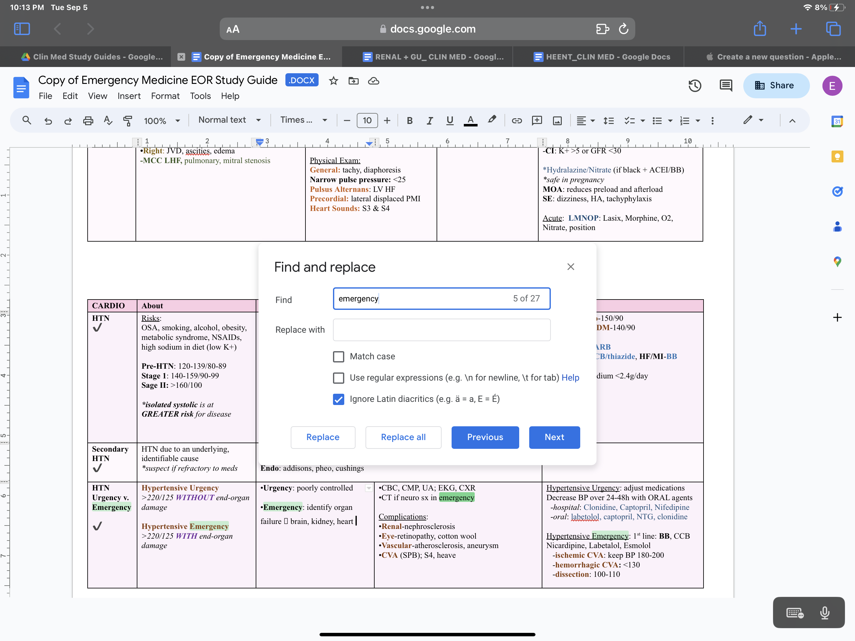Open Google Keep in side panel
Viewport: 855px width, 641px height.
coord(837,156)
